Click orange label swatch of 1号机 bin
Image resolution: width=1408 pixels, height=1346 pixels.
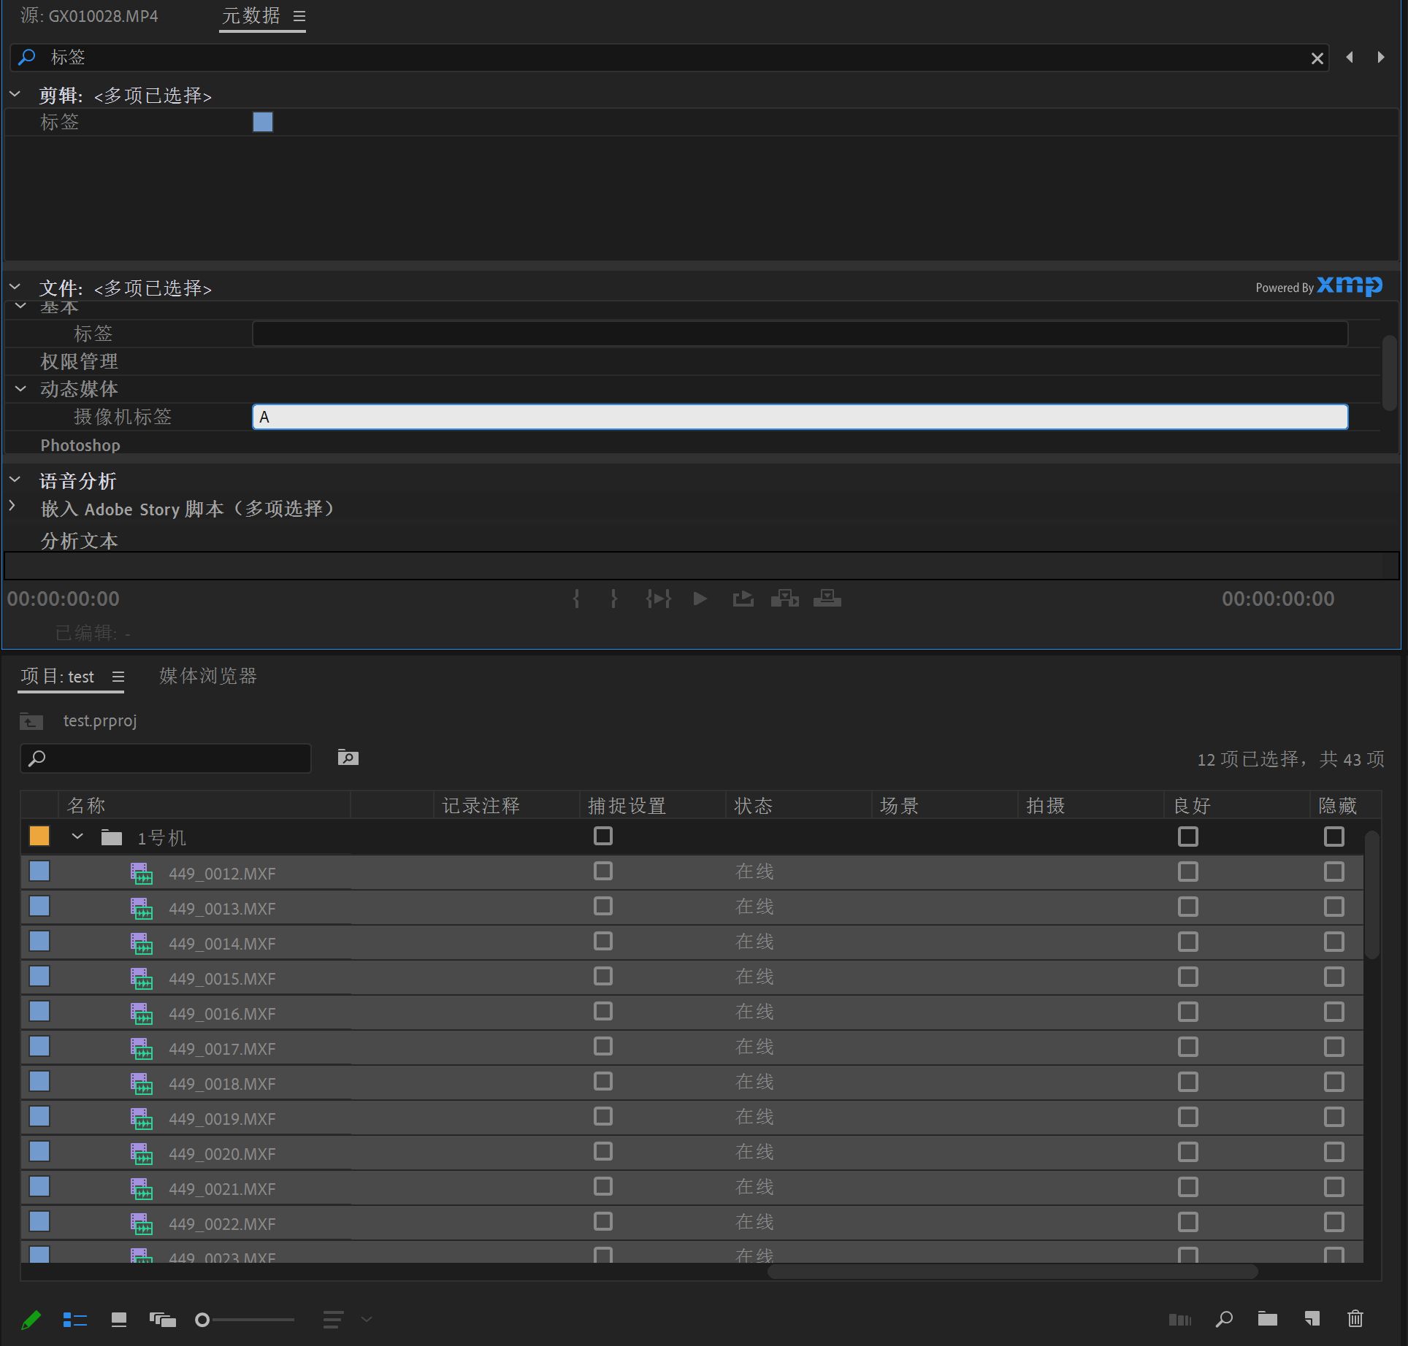tap(39, 836)
